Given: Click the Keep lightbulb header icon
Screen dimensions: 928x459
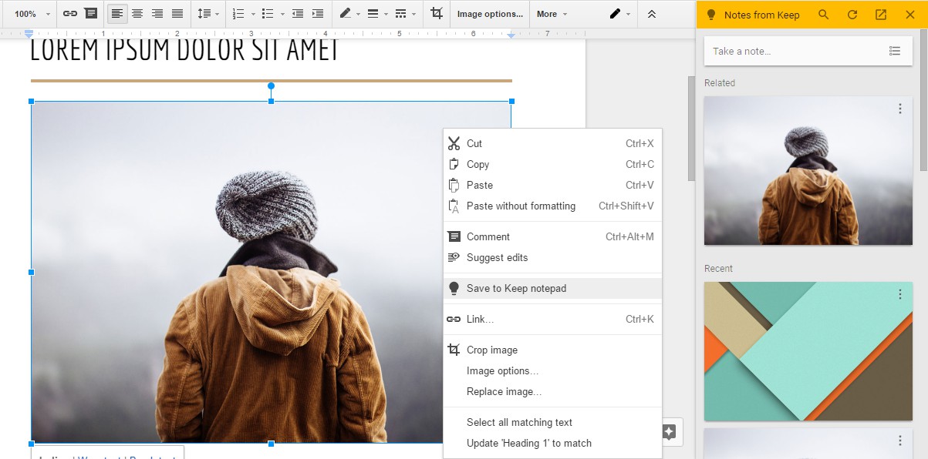Looking at the screenshot, I should 711,15.
